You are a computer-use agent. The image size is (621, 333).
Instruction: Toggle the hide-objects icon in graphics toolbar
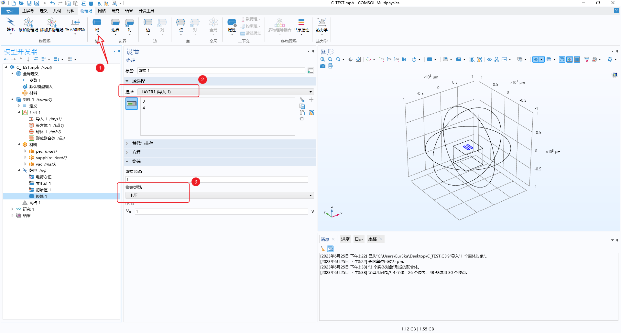tap(489, 59)
